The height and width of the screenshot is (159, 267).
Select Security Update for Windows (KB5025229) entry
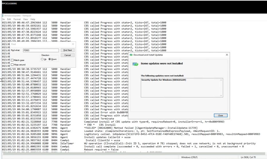tap(164, 80)
